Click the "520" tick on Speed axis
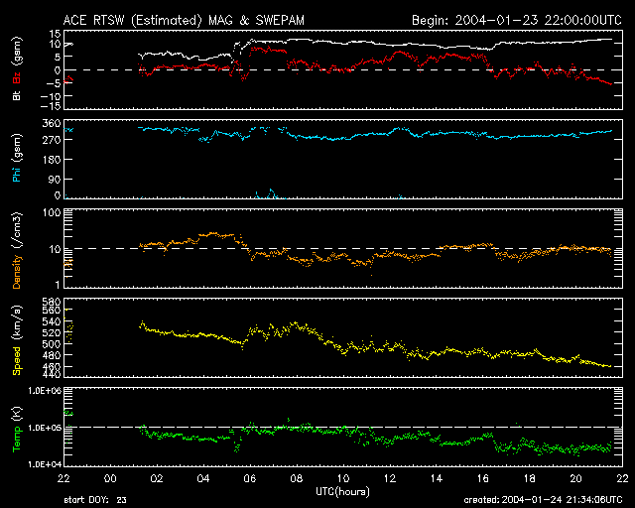The height and width of the screenshot is (508, 635). [x=53, y=333]
